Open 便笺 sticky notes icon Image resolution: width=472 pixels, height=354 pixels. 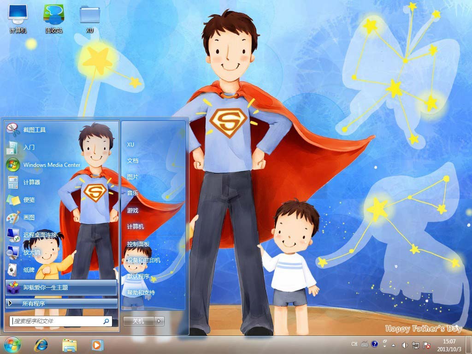(x=13, y=200)
